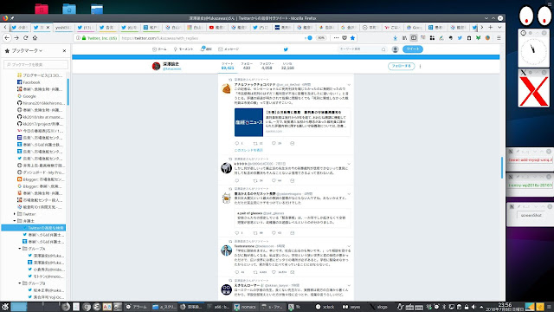Click the blue bookmark star in address bar
This screenshot has height=312, width=554.
352,38
